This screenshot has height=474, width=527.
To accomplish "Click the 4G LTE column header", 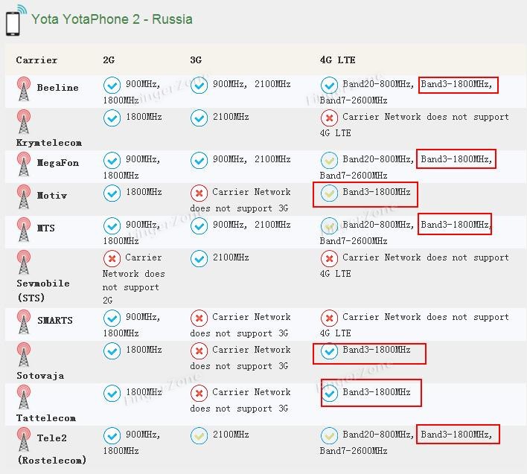I will (x=337, y=60).
